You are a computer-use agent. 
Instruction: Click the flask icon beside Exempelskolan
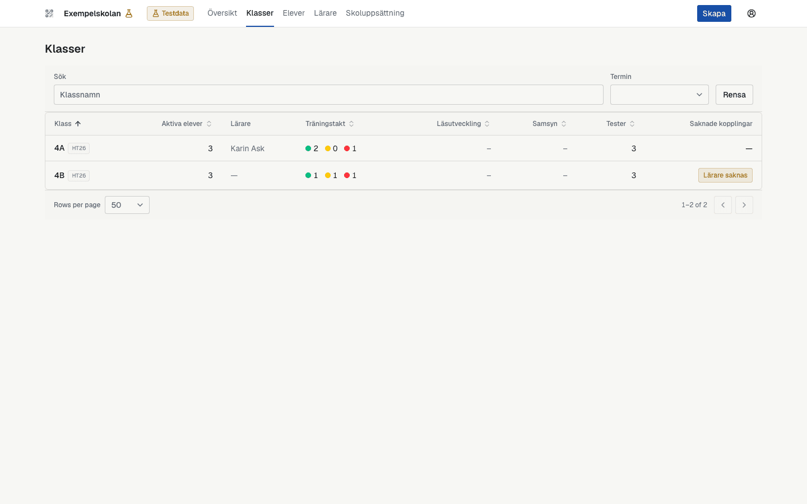[x=129, y=13]
